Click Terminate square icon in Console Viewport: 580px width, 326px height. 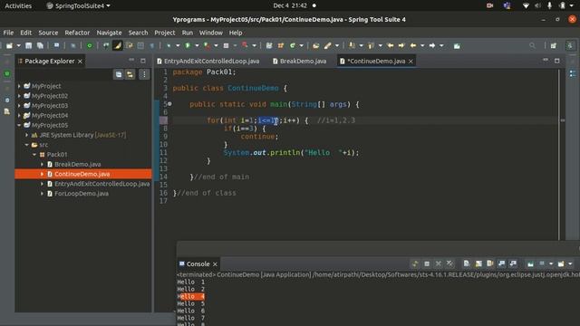click(x=427, y=264)
